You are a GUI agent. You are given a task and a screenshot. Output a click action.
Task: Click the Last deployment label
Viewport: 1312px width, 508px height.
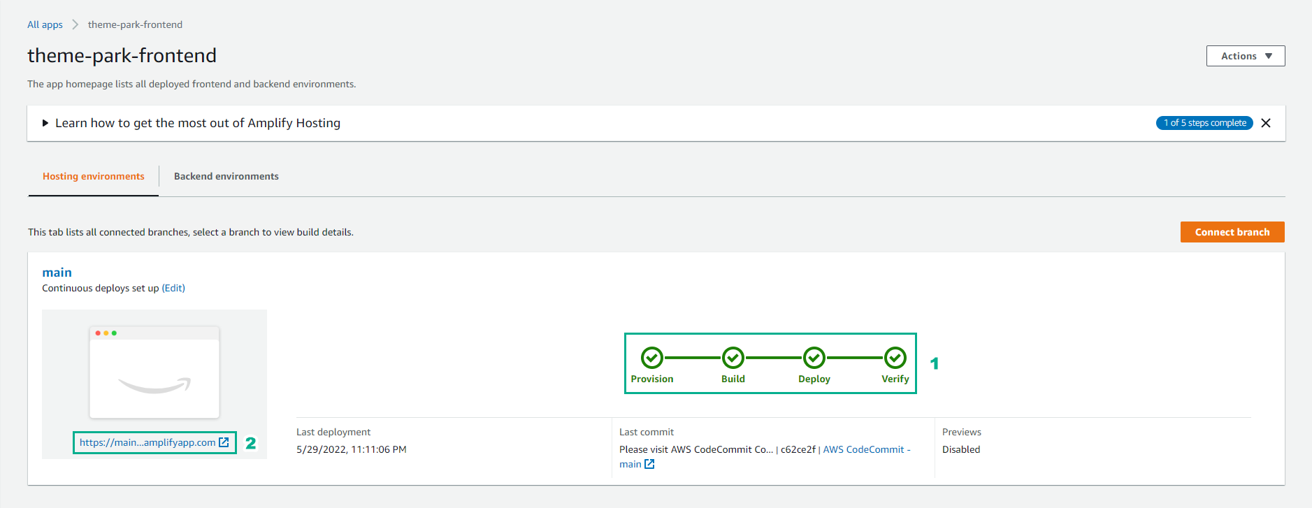pos(333,432)
